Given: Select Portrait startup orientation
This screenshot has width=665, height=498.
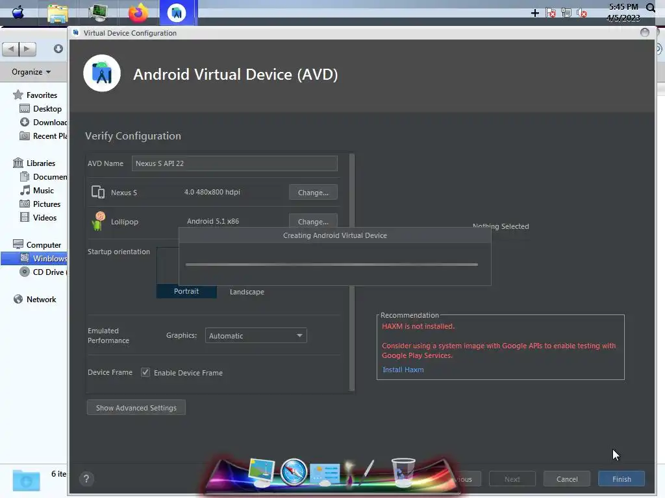Looking at the screenshot, I should click(186, 291).
